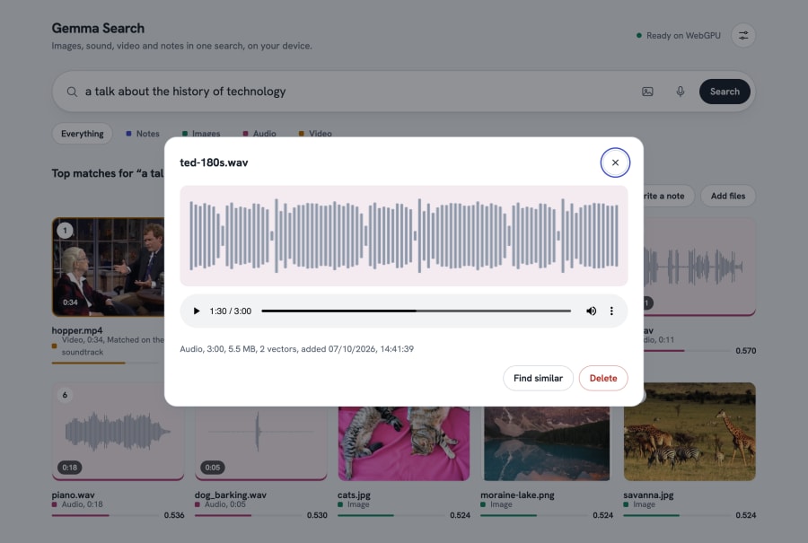Play the ted-180s.wav audio
This screenshot has height=543, width=808.
[197, 311]
